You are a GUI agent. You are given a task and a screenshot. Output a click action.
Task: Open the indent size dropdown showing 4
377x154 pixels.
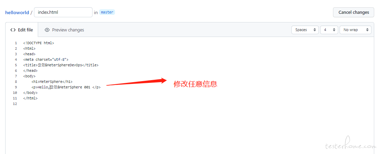coord(329,30)
